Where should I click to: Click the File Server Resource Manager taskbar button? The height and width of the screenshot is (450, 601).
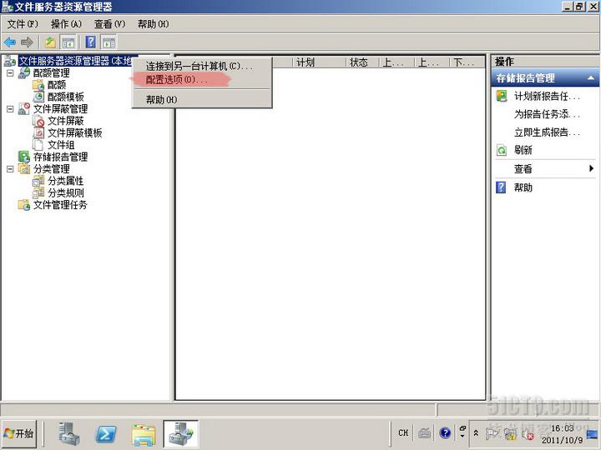click(x=181, y=434)
